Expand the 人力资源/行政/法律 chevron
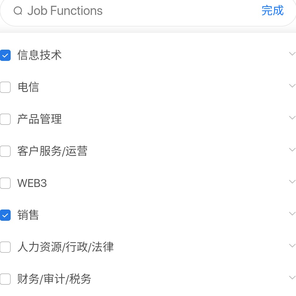This screenshot has width=296, height=296. 292,245
